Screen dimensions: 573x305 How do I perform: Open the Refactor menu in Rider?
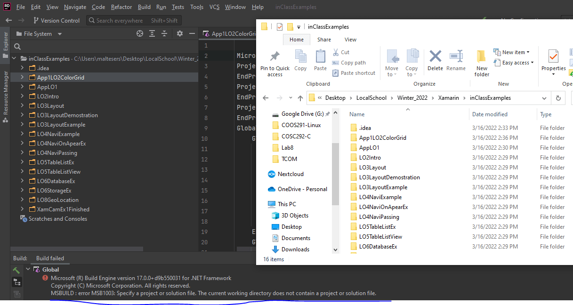121,7
